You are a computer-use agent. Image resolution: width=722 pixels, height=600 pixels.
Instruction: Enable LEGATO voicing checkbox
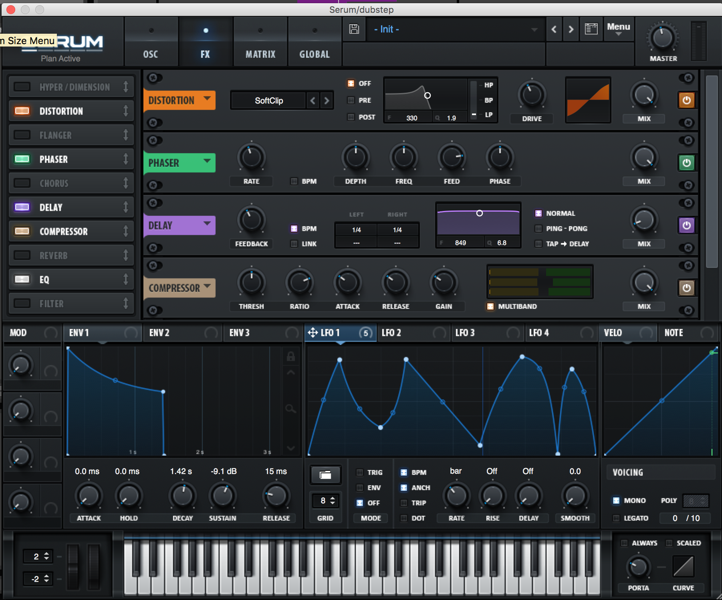(616, 518)
